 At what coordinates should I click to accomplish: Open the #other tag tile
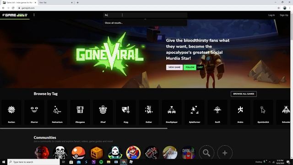tap(149, 112)
